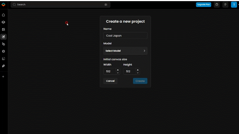Open the Select Model chooser
Viewport: 239px width, 134px height.
(x=125, y=51)
